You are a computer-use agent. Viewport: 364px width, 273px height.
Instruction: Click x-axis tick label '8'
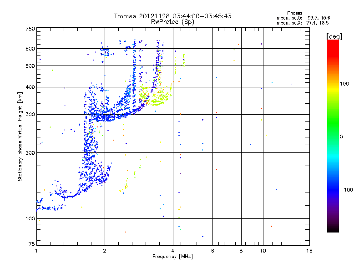pyautogui.click(x=241, y=251)
